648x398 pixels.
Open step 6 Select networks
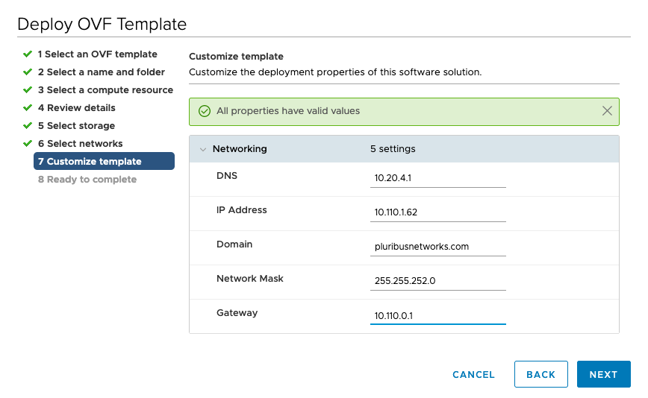[80, 144]
